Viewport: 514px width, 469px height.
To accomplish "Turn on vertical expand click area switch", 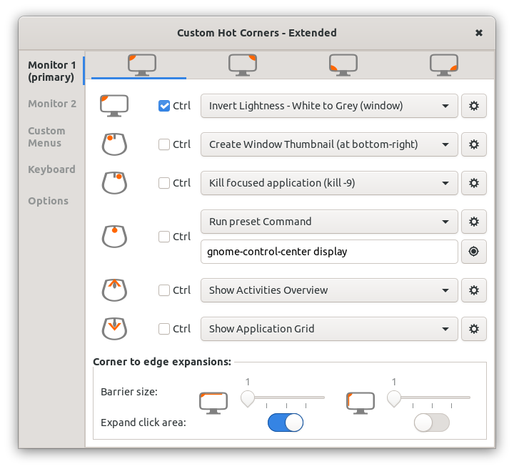I will pos(431,423).
